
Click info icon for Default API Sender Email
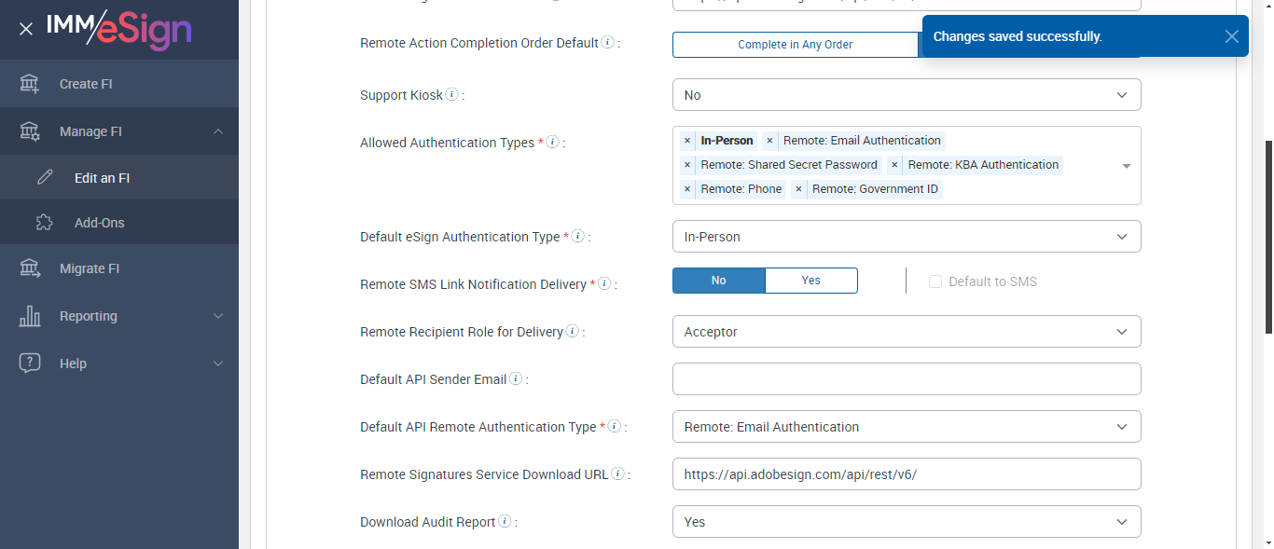[x=516, y=379]
